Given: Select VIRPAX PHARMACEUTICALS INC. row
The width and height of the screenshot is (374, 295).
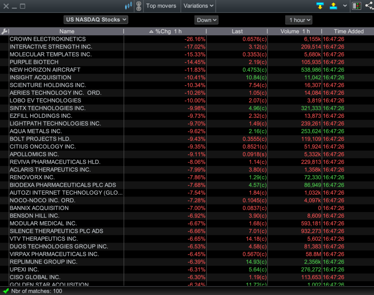Looking at the screenshot, I should [x=187, y=254].
